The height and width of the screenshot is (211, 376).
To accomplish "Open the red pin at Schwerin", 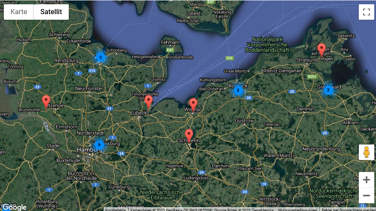I will click(189, 135).
